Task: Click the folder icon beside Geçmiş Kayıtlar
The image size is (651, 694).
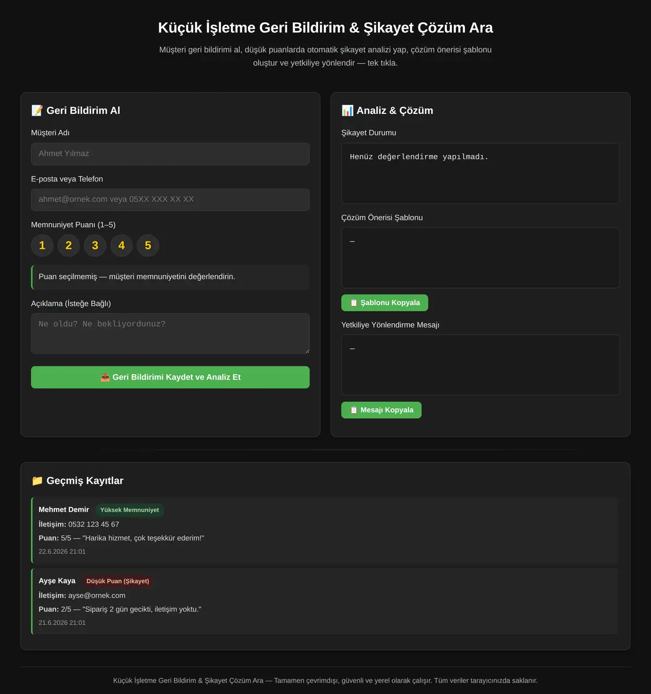Action: pyautogui.click(x=37, y=481)
